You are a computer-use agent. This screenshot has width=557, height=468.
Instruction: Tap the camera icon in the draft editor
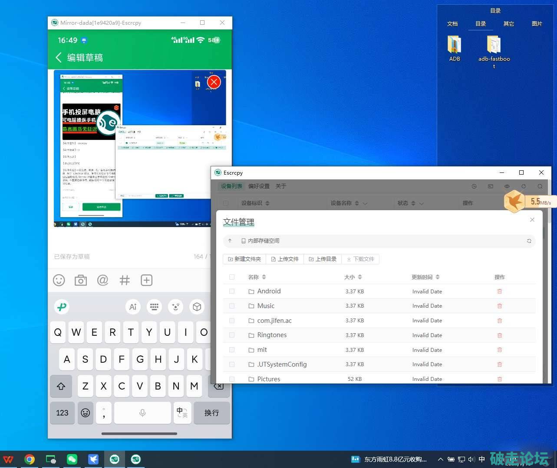81,280
